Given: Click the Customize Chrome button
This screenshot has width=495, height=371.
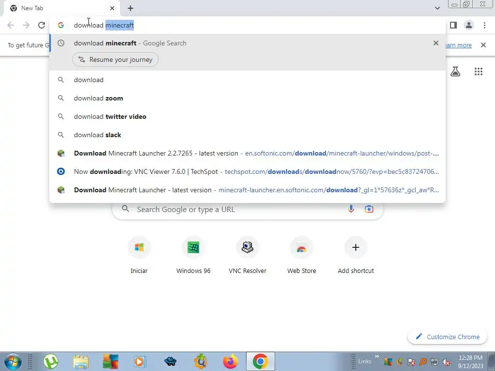Looking at the screenshot, I should (x=448, y=337).
